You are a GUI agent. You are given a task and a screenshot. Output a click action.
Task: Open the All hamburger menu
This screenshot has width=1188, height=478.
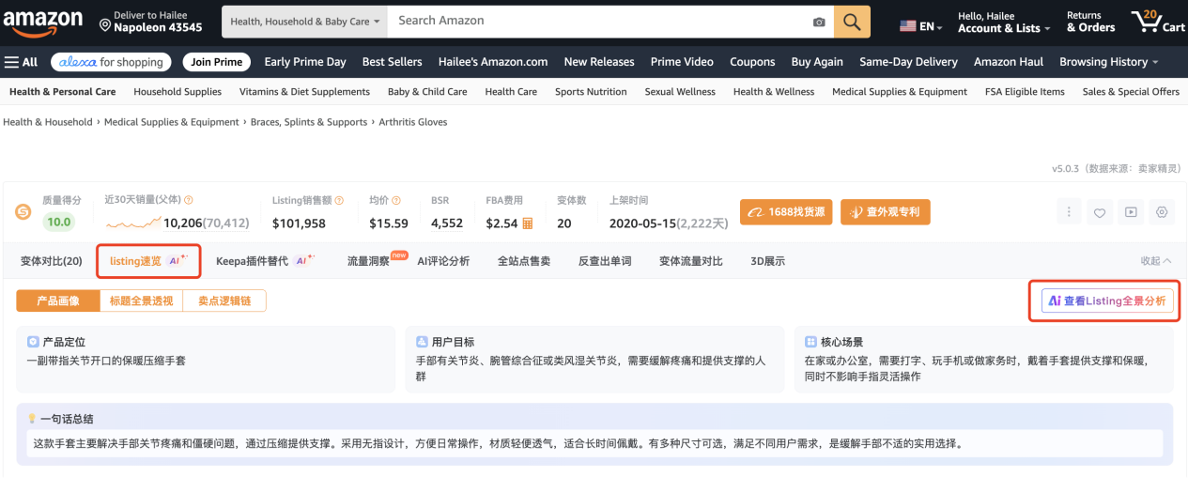22,62
